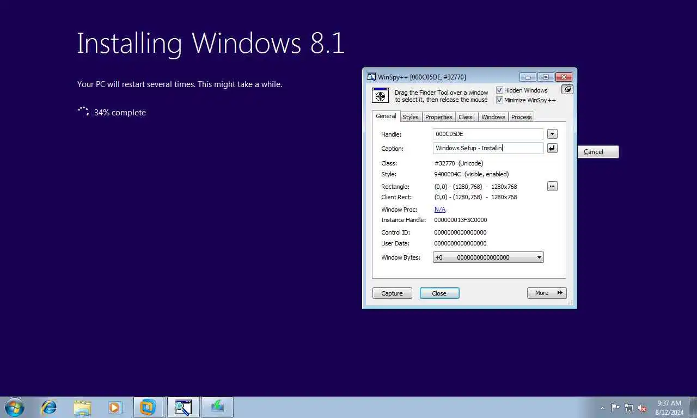Open the Windows Start menu orb

tap(15, 407)
